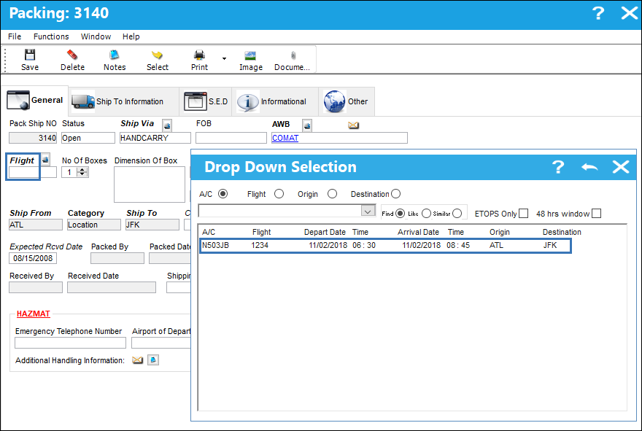
Task: Click the Image toolbar icon
Action: [250, 55]
